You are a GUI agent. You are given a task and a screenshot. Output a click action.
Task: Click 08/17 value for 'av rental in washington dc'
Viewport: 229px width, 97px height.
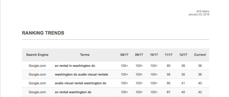tap(124, 66)
